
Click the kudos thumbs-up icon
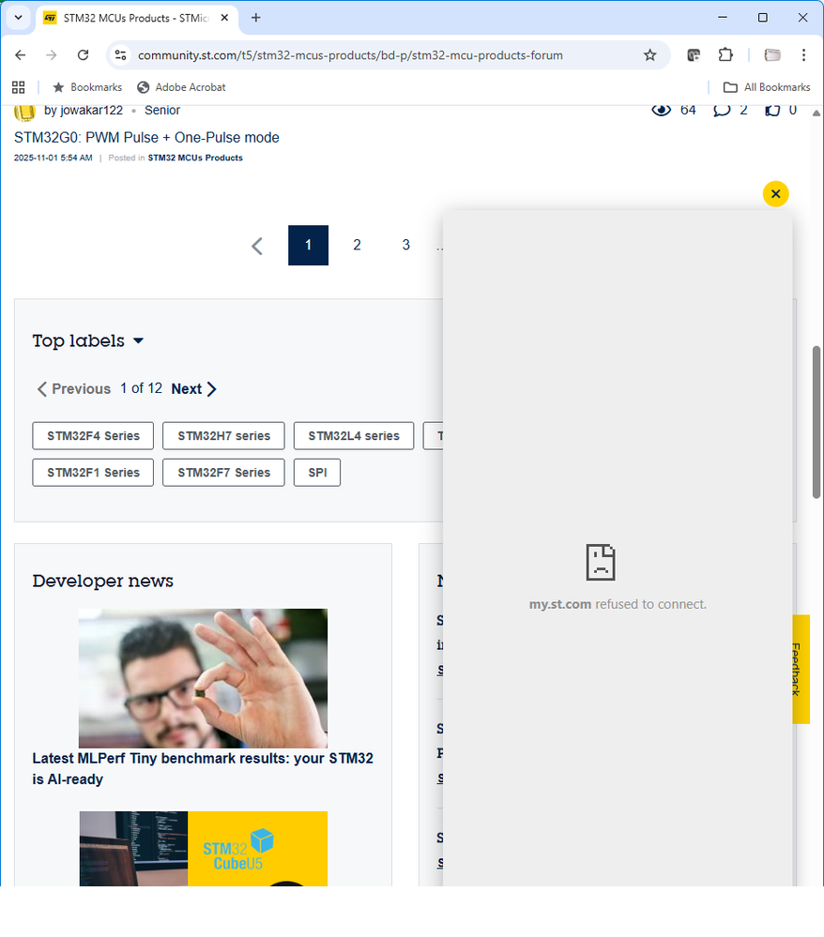click(772, 110)
